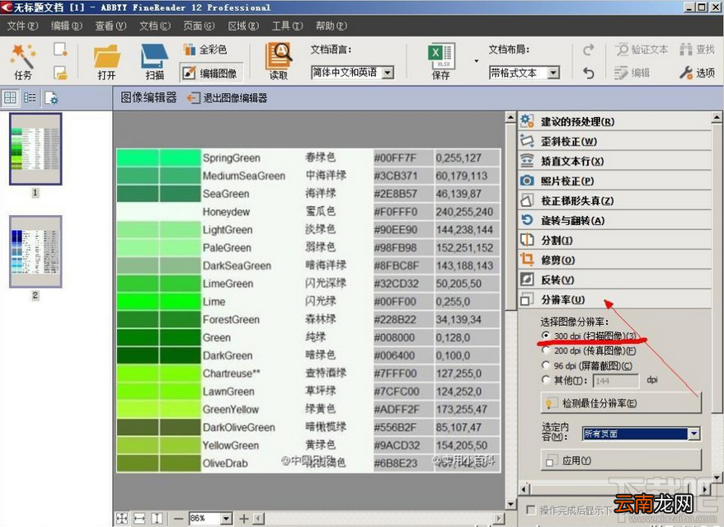Open the 文档 menu
This screenshot has height=527, width=724.
pos(155,26)
